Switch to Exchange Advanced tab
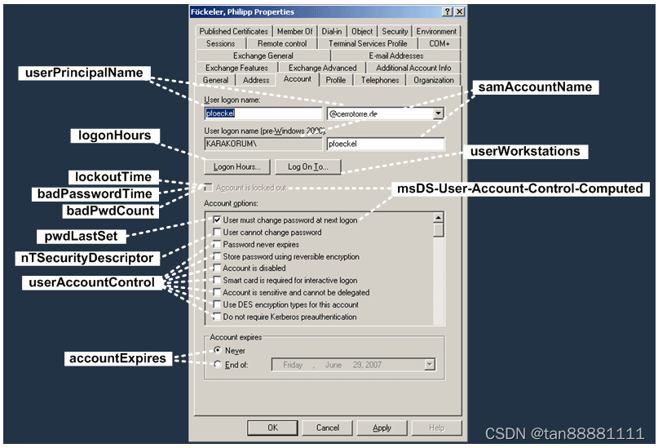 point(322,68)
